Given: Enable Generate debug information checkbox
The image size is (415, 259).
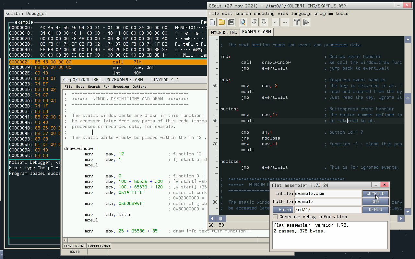Looking at the screenshot, I should pos(275,217).
